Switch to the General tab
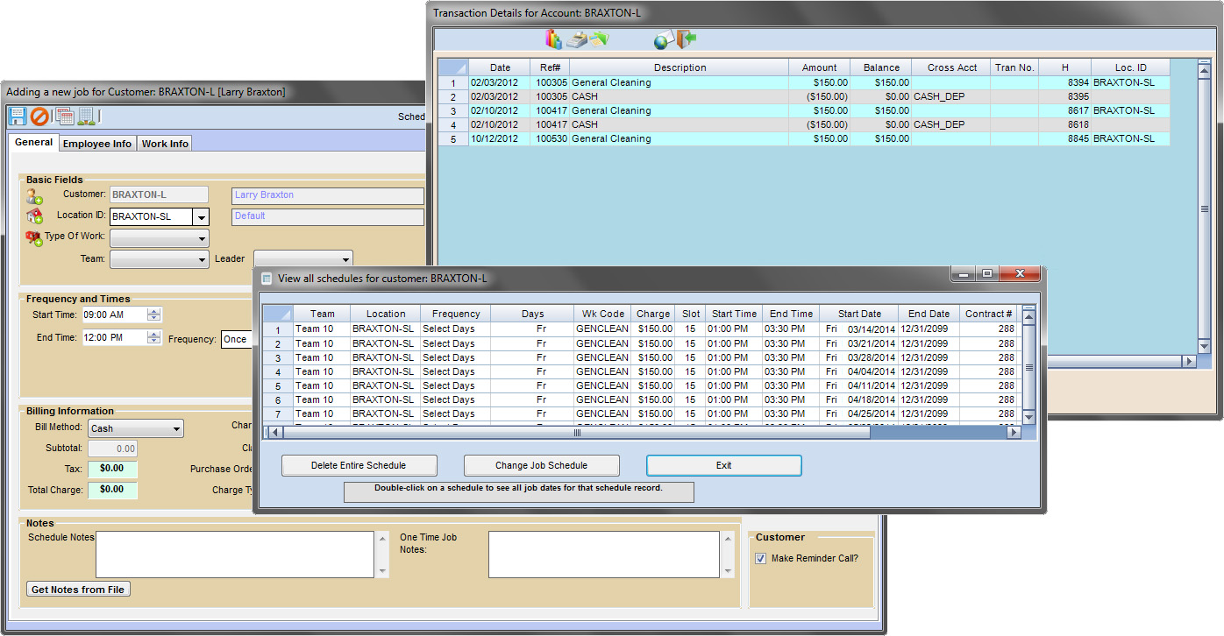Screen dimensions: 1224x636 coord(34,142)
